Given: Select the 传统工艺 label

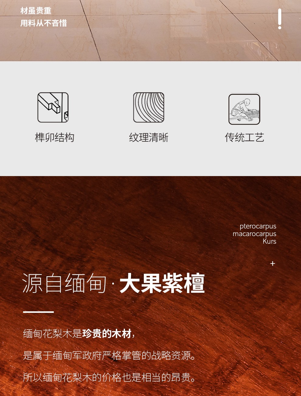Looking at the screenshot, I should 244,137.
